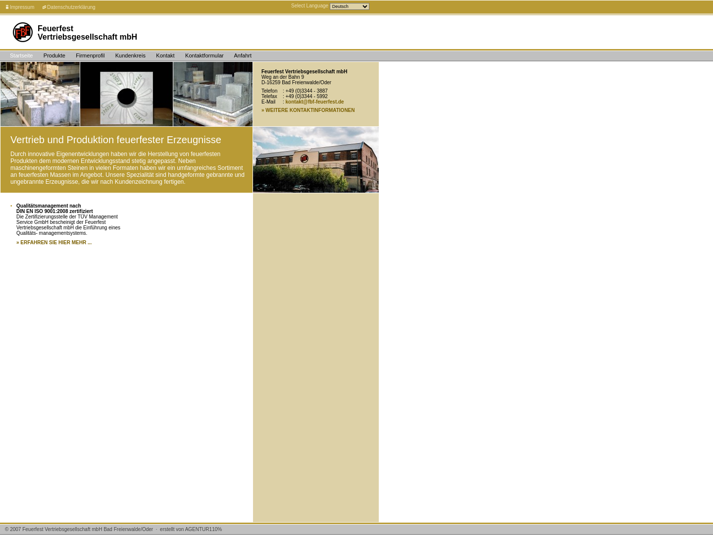Click the small icon beside Impressum

coord(7,7)
